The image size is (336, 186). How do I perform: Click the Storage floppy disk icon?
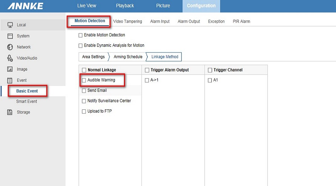[x=10, y=112]
